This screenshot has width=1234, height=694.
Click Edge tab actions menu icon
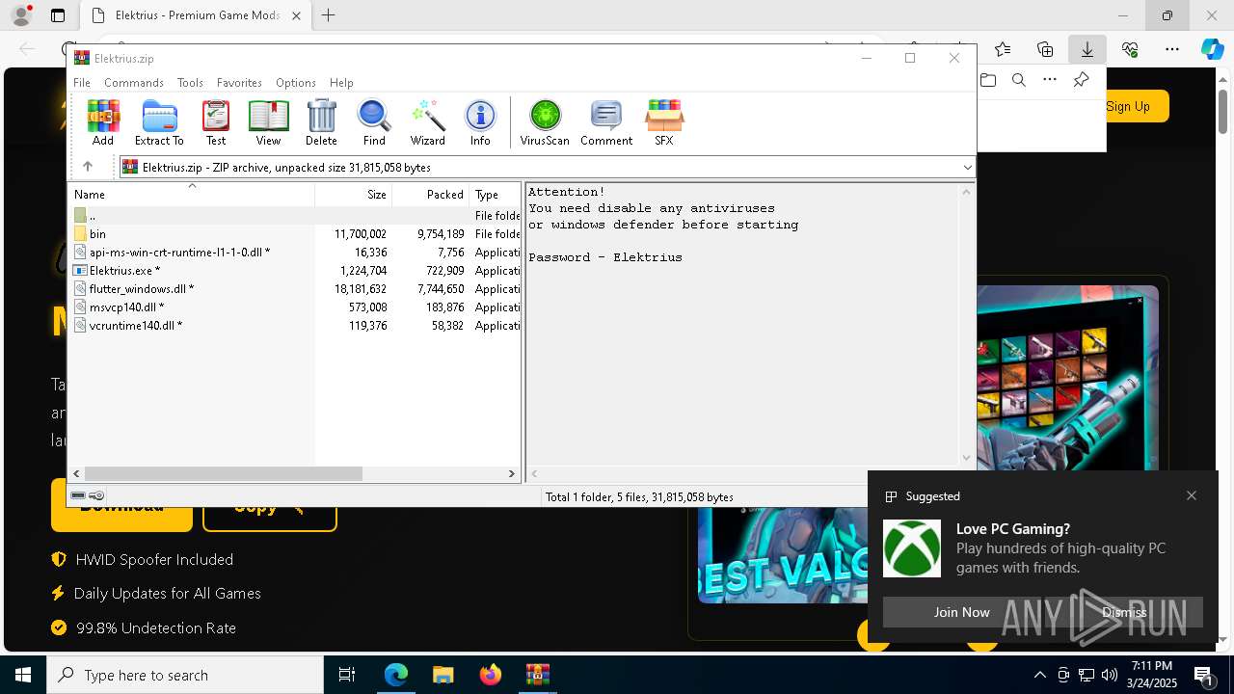pos(58,15)
